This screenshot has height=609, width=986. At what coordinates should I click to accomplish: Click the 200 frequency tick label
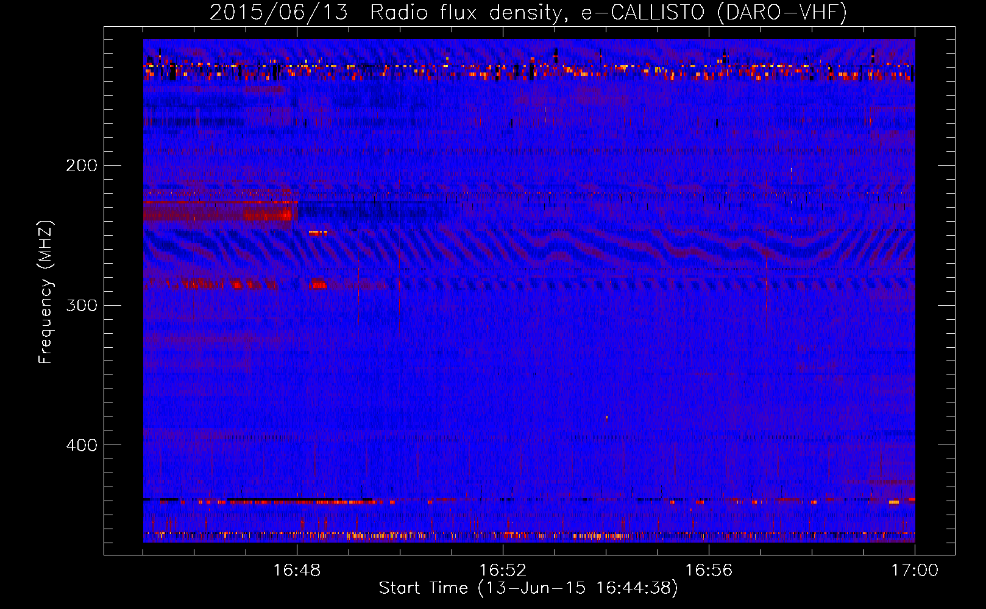coord(82,166)
